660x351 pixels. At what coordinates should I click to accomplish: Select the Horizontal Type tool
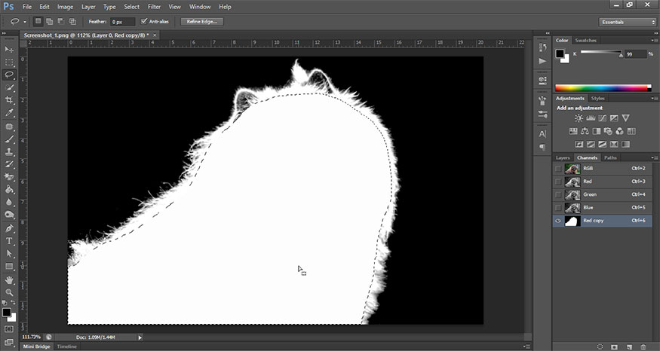(9, 241)
